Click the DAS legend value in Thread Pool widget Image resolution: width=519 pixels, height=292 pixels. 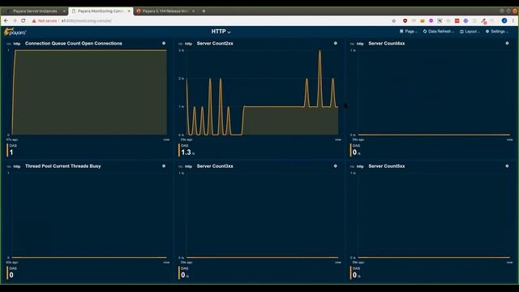11,275
